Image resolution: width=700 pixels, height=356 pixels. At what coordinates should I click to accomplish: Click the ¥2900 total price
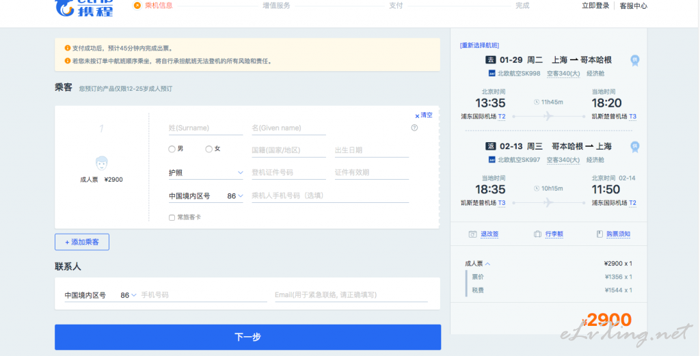point(607,320)
